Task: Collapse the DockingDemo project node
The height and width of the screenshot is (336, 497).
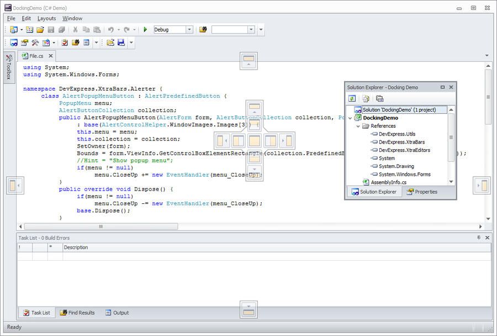Action: tap(350, 118)
